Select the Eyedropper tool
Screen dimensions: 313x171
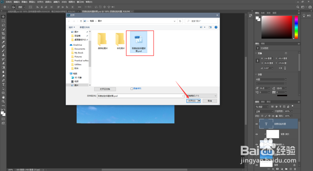click(3, 42)
